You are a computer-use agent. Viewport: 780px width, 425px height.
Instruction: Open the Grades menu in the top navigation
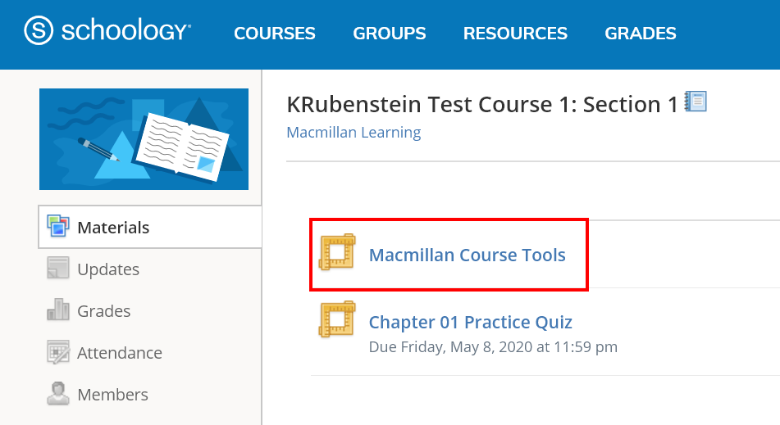pyautogui.click(x=641, y=34)
